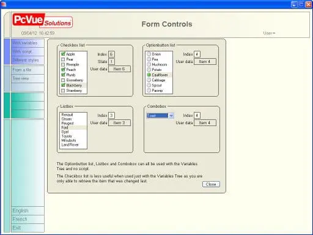Check the Strawberry checkbox
The height and width of the screenshot is (235, 313).
pos(63,91)
